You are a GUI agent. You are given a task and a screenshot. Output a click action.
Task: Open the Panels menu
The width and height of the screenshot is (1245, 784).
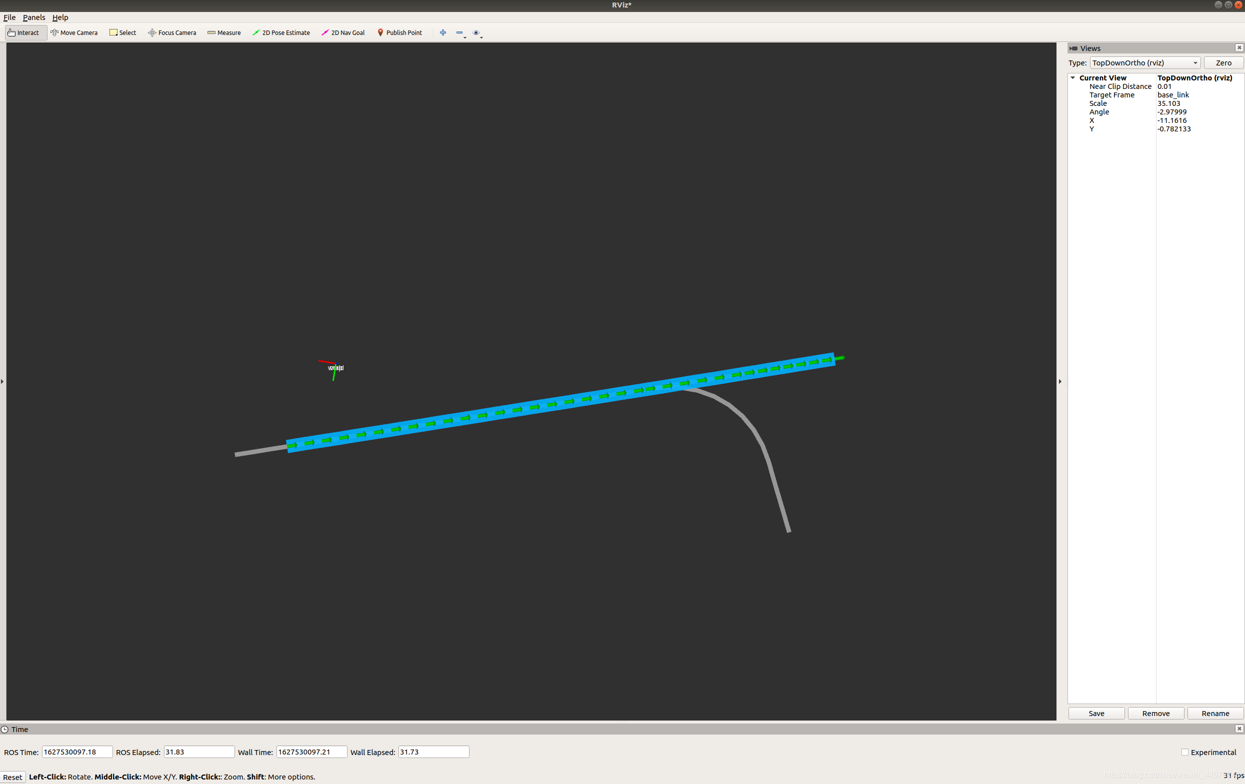point(33,17)
